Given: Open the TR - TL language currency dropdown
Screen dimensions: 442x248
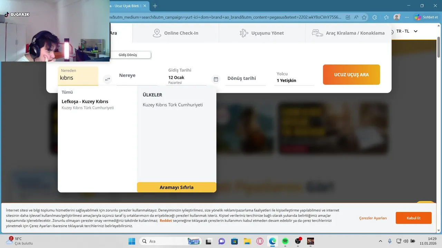Looking at the screenshot, I should (407, 31).
